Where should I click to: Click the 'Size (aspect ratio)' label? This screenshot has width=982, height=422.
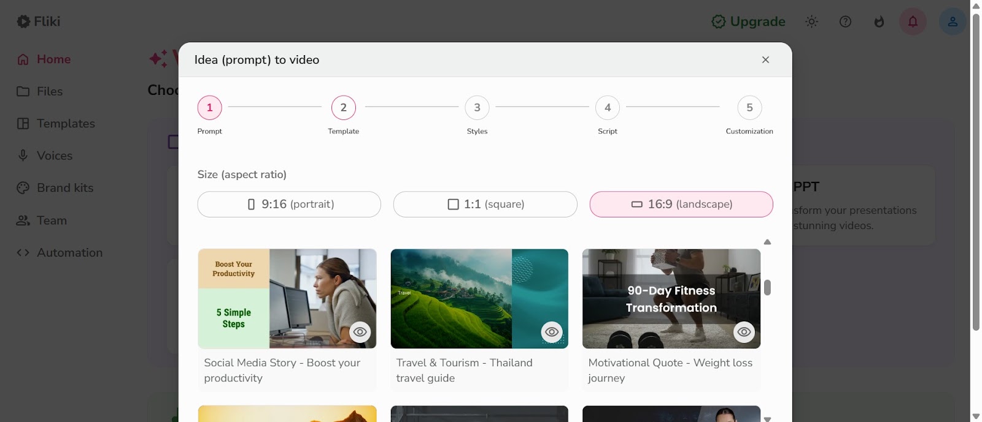(x=242, y=175)
